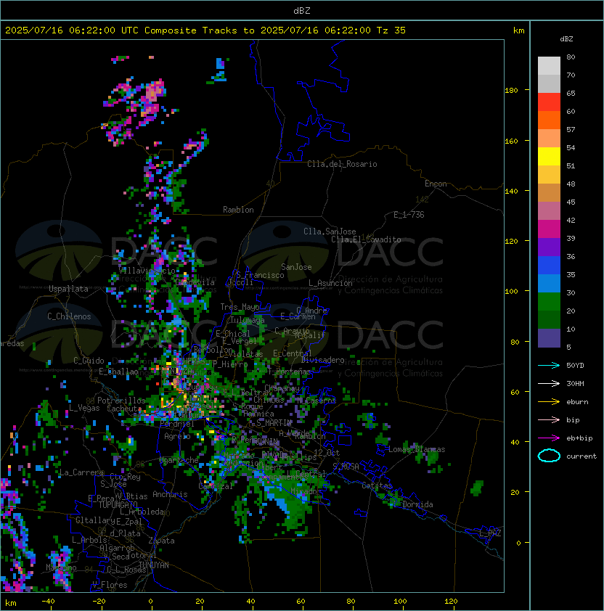Select the royal blue 35-36 dBZ swatch
The height and width of the screenshot is (611, 604).
tap(549, 266)
